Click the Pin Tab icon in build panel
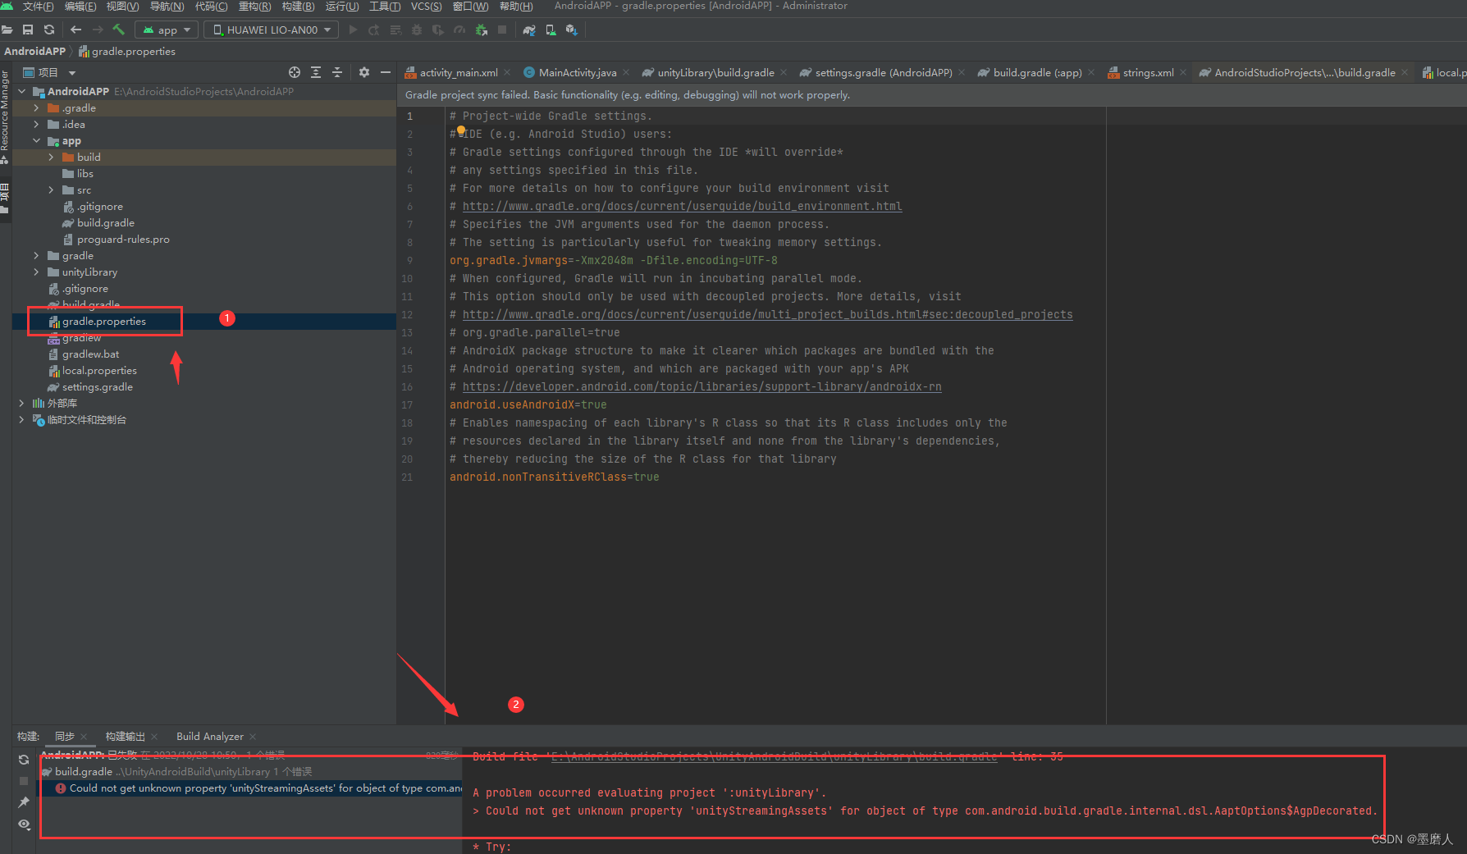The width and height of the screenshot is (1467, 854). click(24, 802)
